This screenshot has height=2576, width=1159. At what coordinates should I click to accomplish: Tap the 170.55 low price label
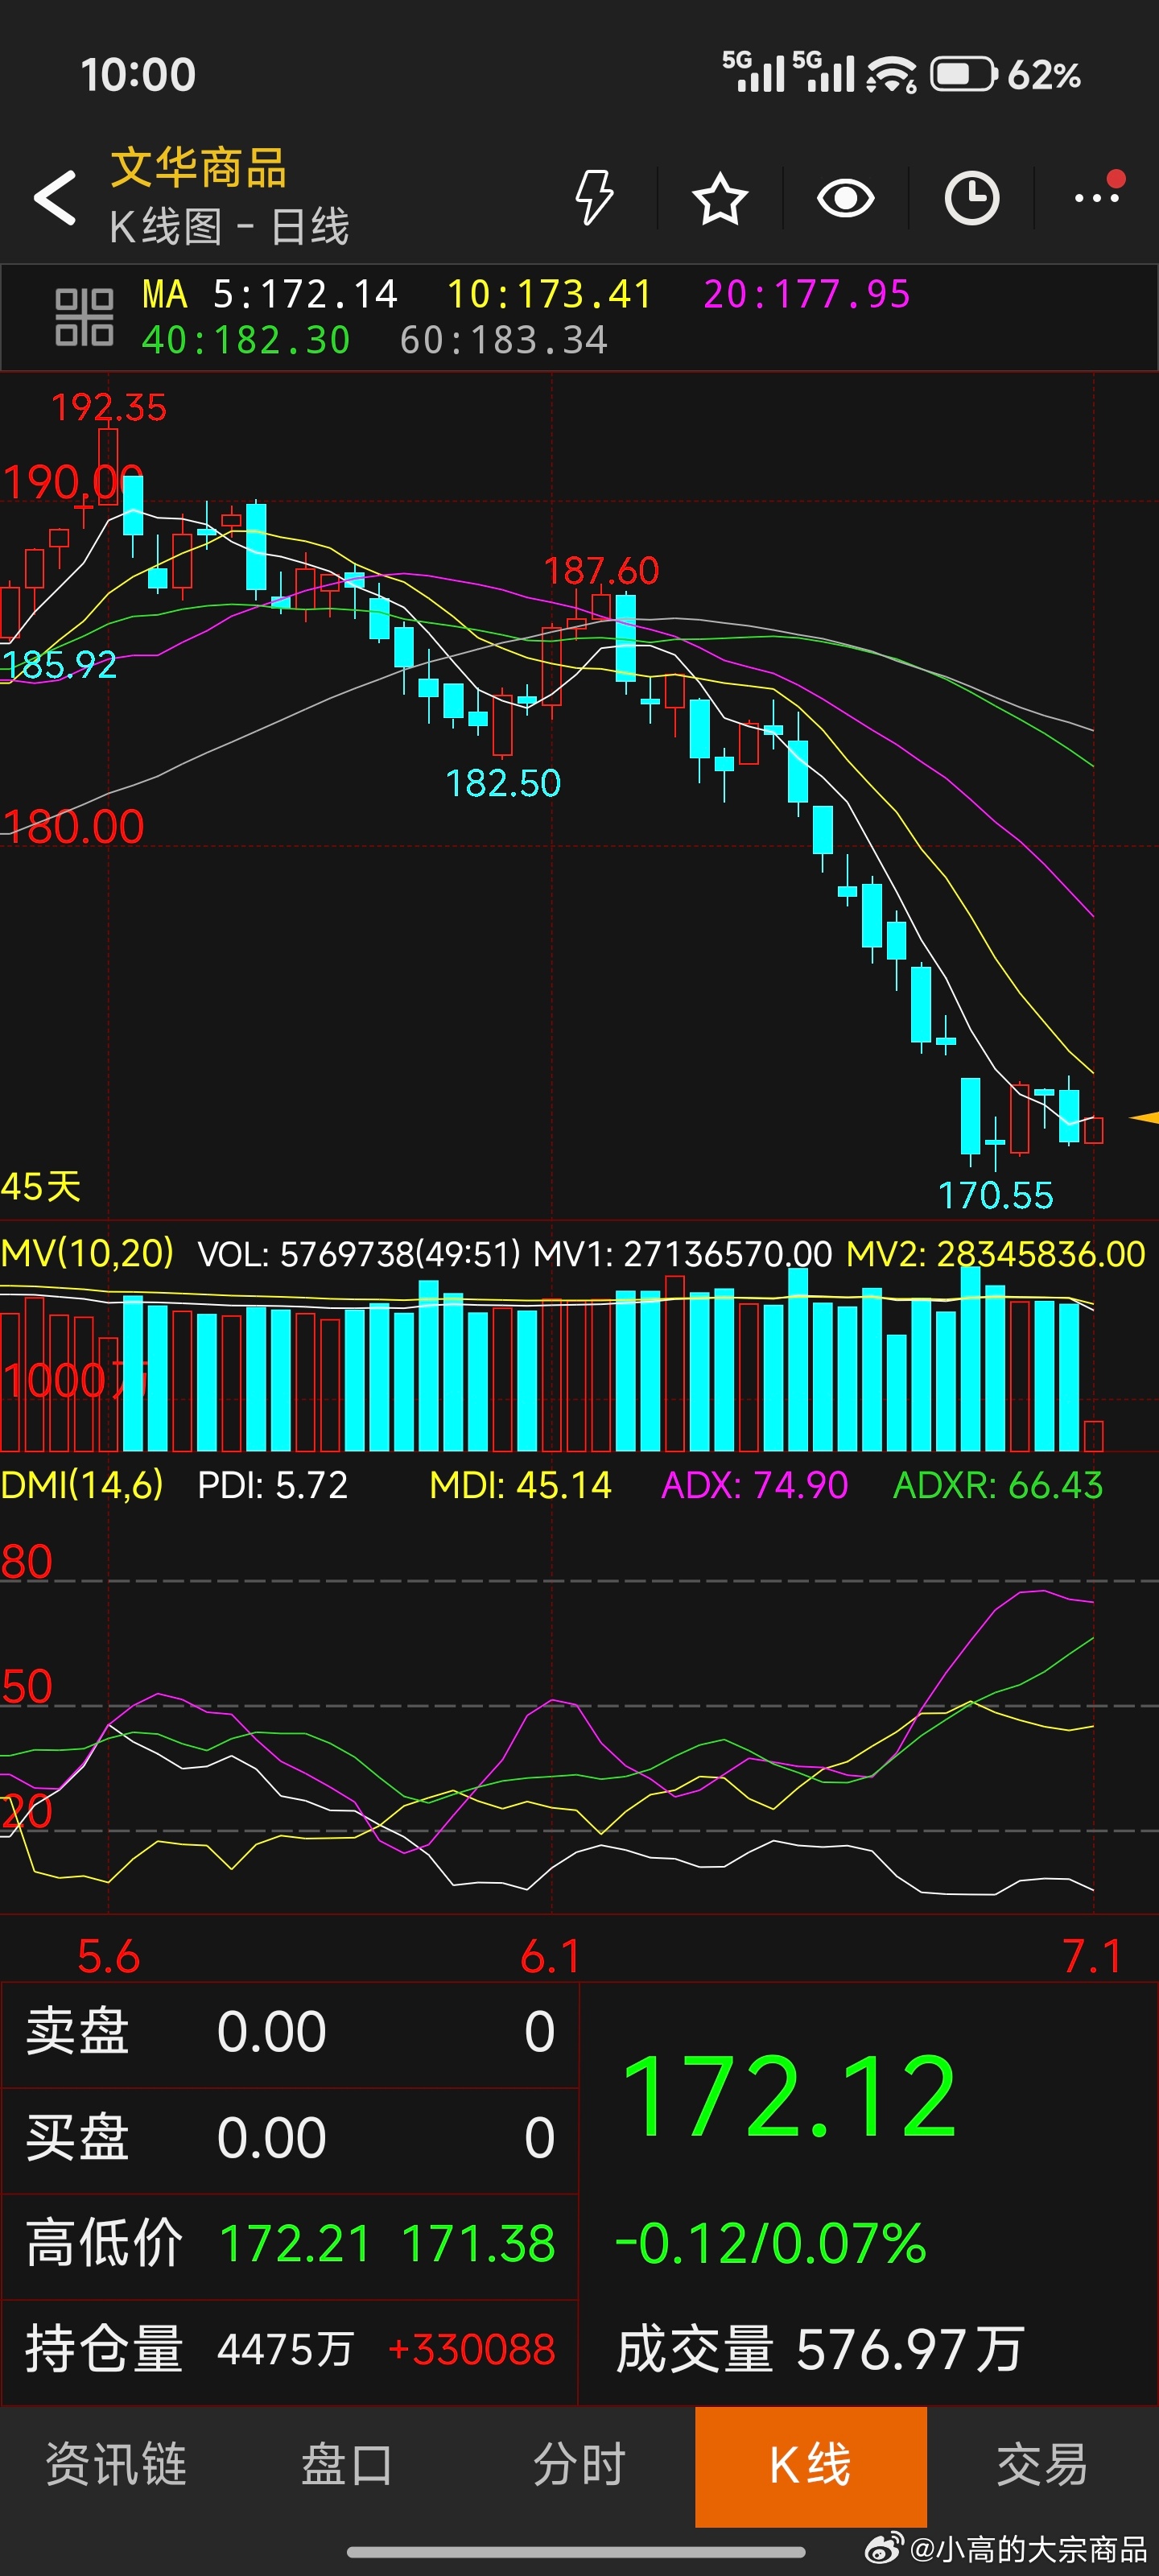click(x=995, y=1195)
